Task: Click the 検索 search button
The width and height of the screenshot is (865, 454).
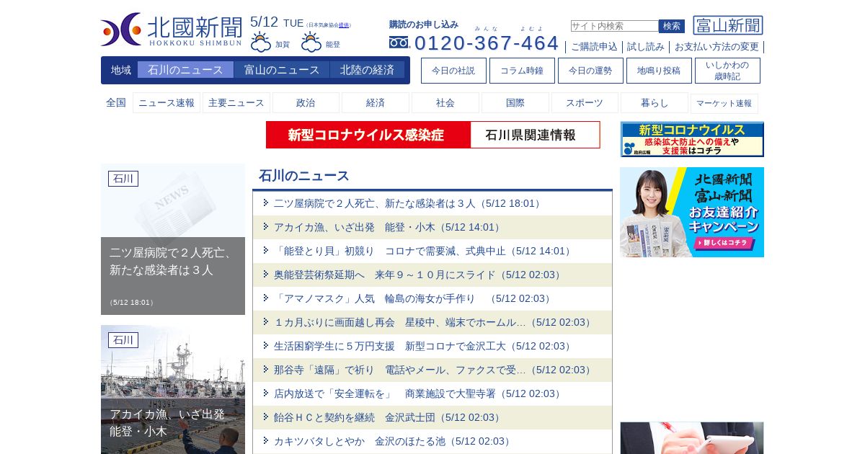Action: pyautogui.click(x=672, y=26)
